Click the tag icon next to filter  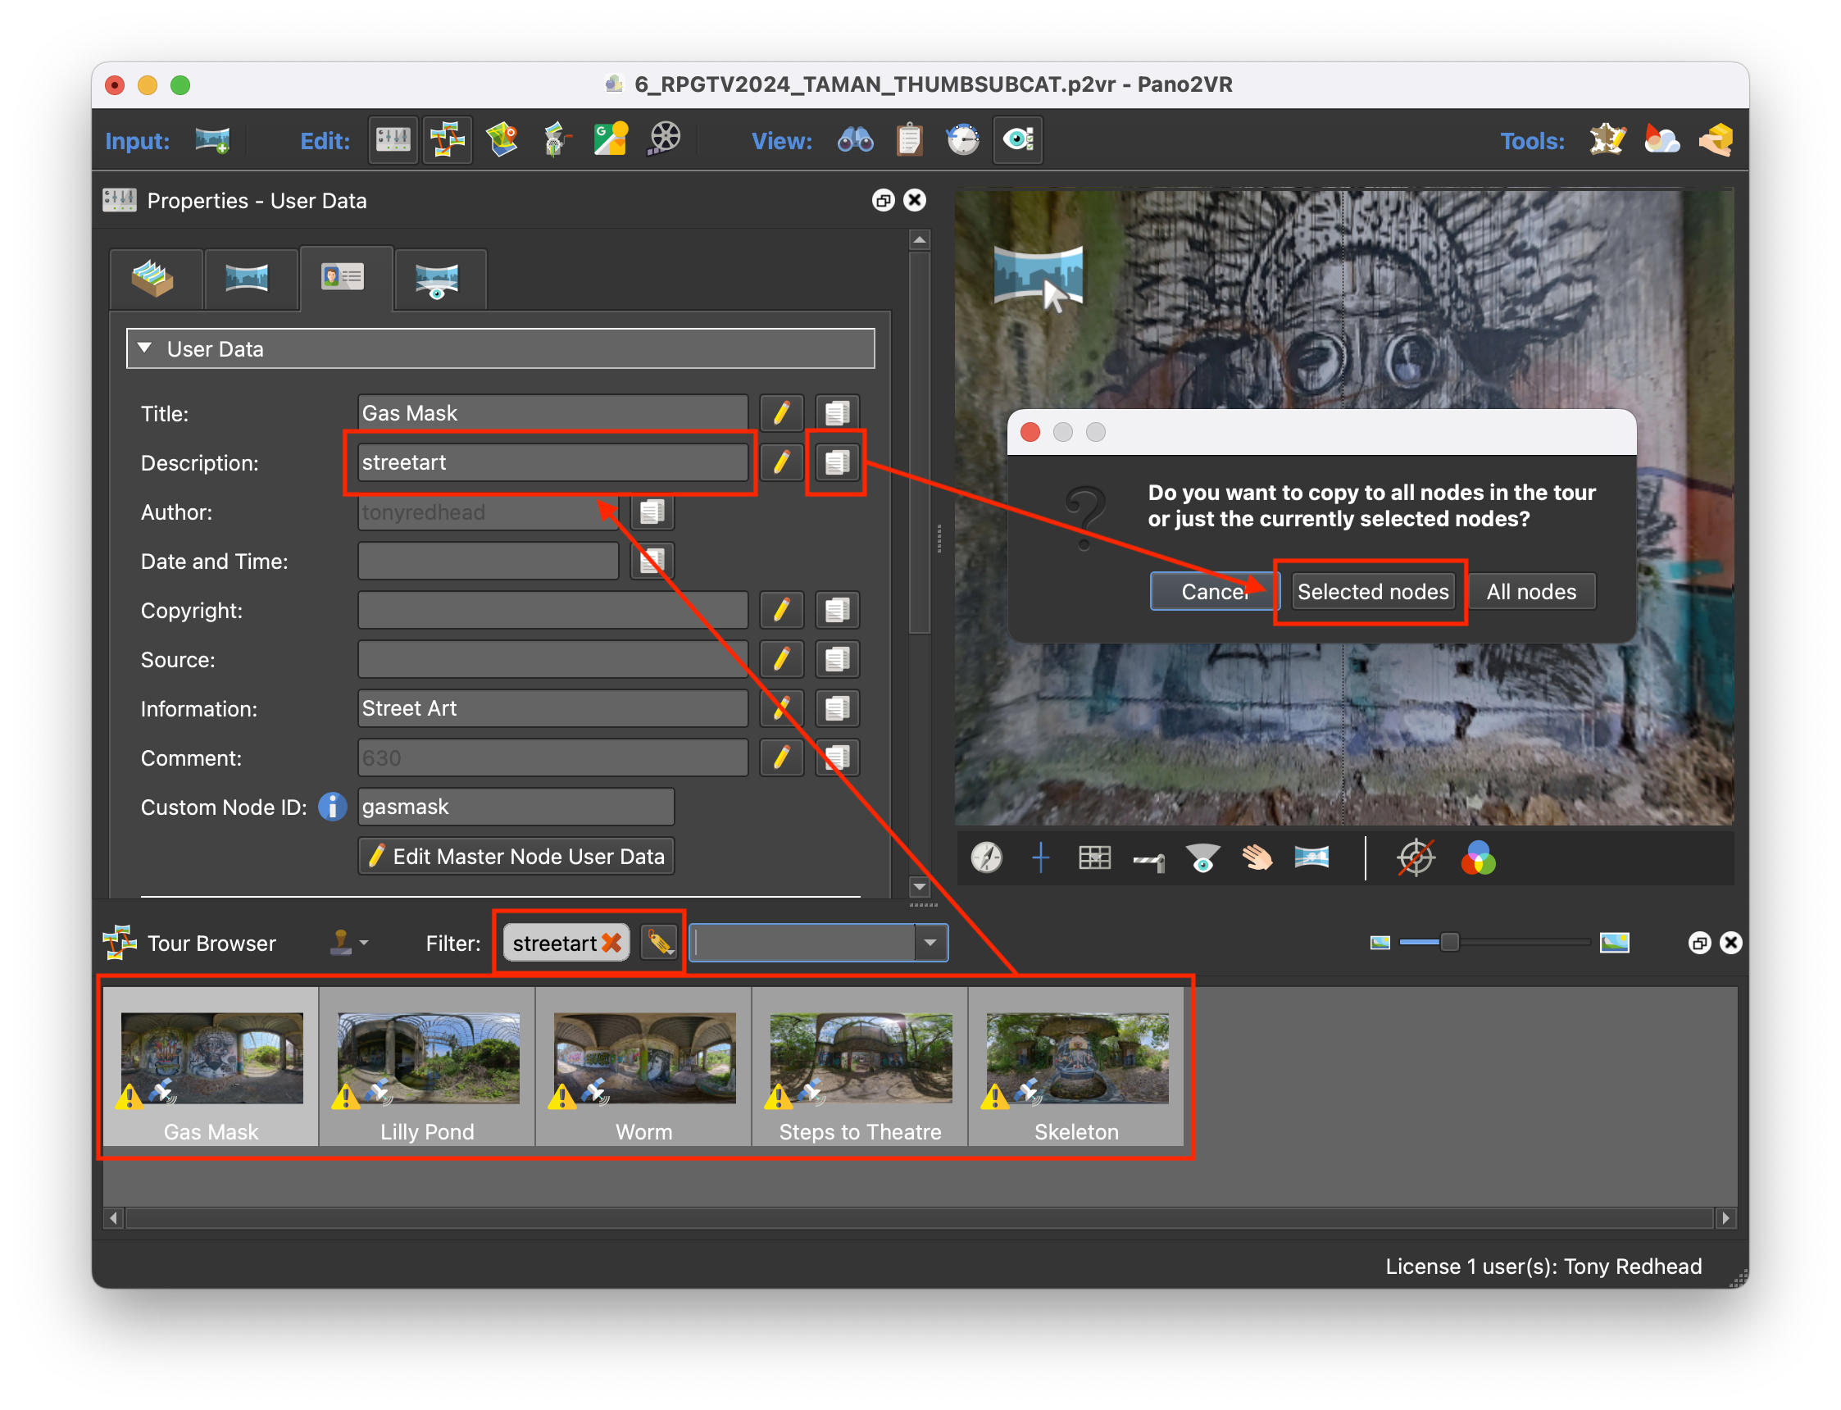click(660, 944)
